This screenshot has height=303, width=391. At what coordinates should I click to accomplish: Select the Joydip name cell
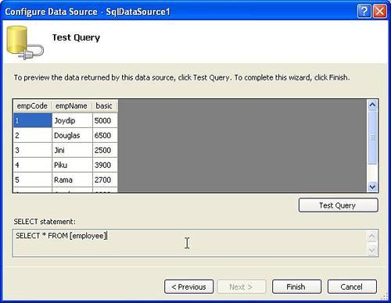[x=72, y=120]
